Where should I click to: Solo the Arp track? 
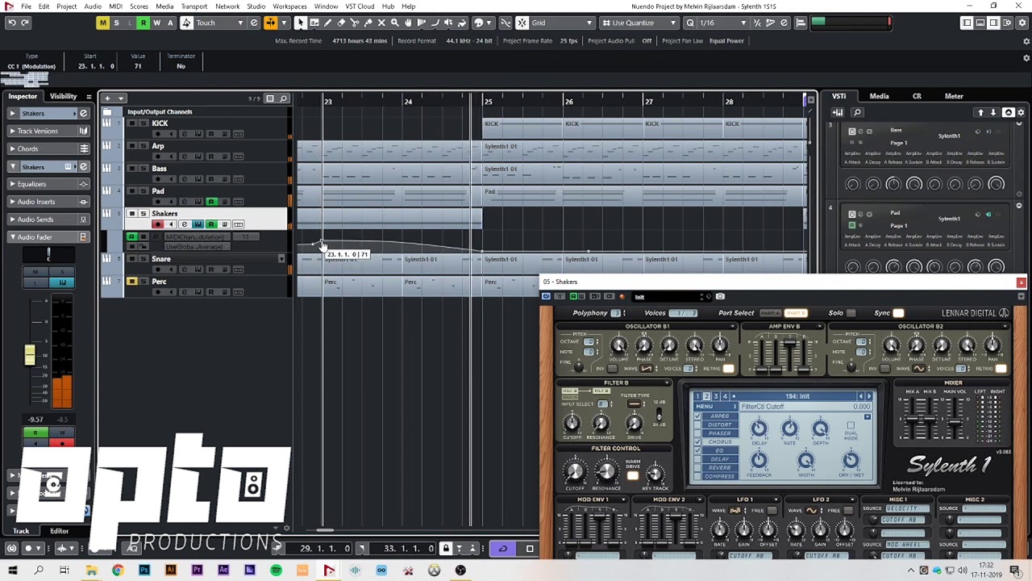click(x=143, y=146)
